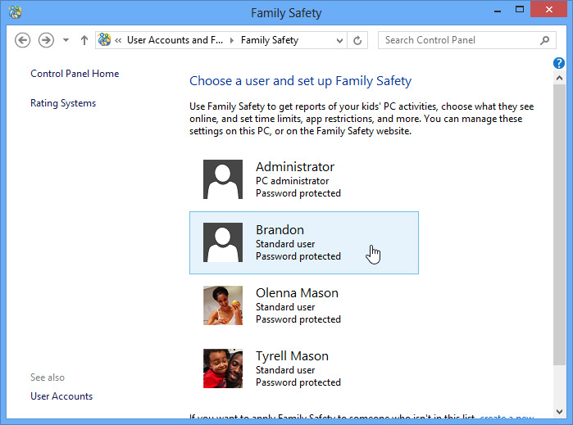573x425 pixels.
Task: Expand the address bar history dropdown
Action: click(339, 40)
